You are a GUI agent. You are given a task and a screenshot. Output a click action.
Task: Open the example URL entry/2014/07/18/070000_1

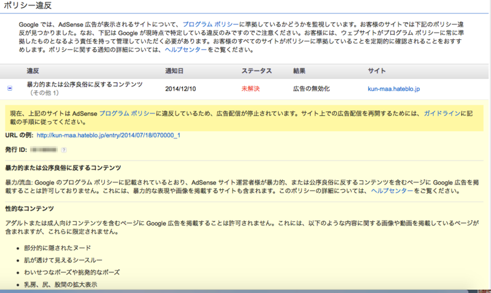109,135
